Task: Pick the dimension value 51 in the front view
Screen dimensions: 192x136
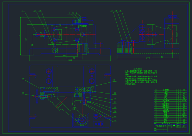Action: [61, 25]
